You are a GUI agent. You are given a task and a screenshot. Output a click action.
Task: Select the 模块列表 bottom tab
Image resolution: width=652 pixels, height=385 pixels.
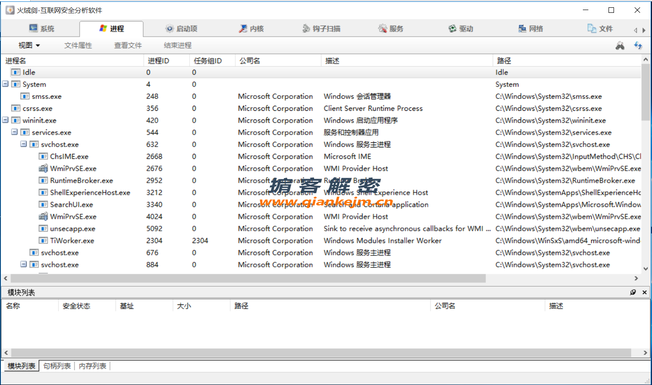[22, 366]
